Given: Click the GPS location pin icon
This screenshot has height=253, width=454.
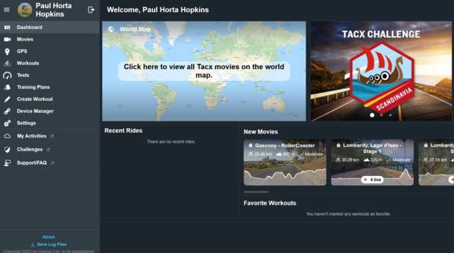Looking at the screenshot, I should pyautogui.click(x=7, y=51).
